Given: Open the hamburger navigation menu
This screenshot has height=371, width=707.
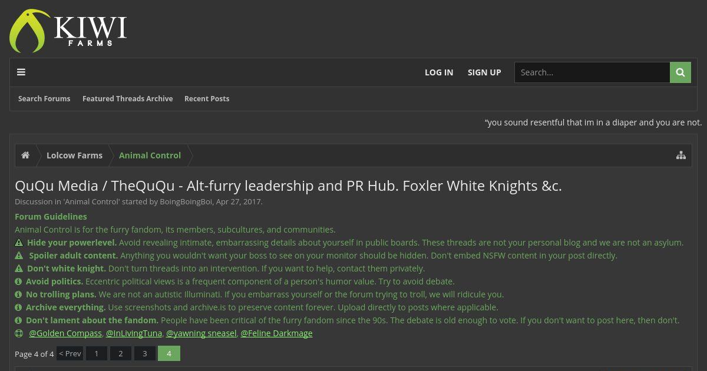Looking at the screenshot, I should pyautogui.click(x=21, y=72).
